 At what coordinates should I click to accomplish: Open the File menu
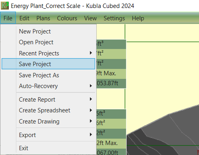pos(8,18)
